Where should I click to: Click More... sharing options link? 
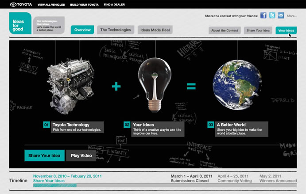click(292, 16)
